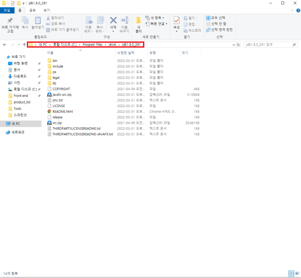Switch to large icons view layout
This screenshot has width=301, height=278.
coord(297,273)
